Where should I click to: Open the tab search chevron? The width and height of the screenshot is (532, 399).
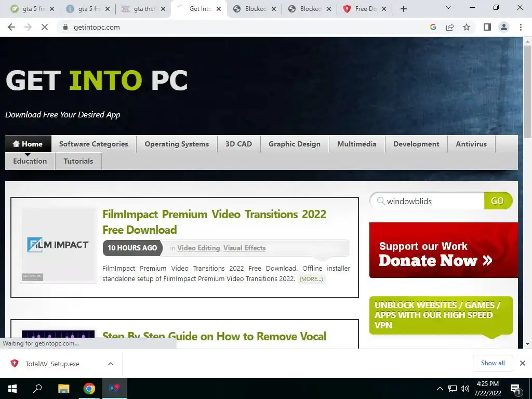(448, 7)
